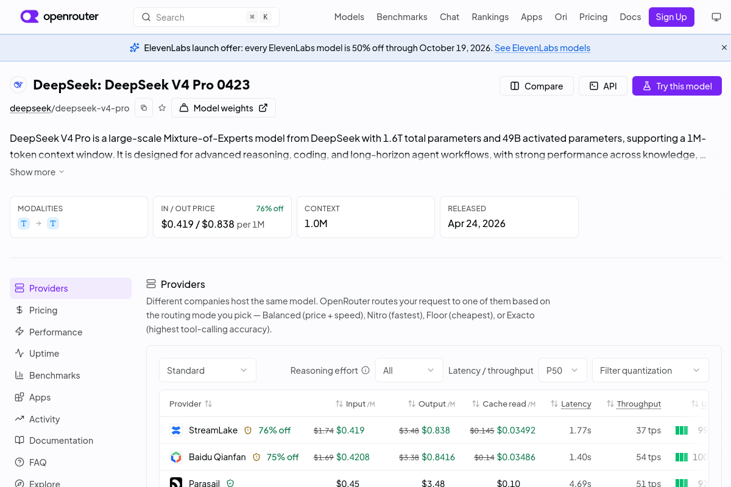Dismiss the ElevenLabs launch offer banner
The height and width of the screenshot is (487, 731).
click(724, 47)
